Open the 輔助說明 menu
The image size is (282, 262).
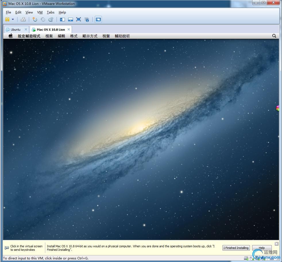point(122,36)
